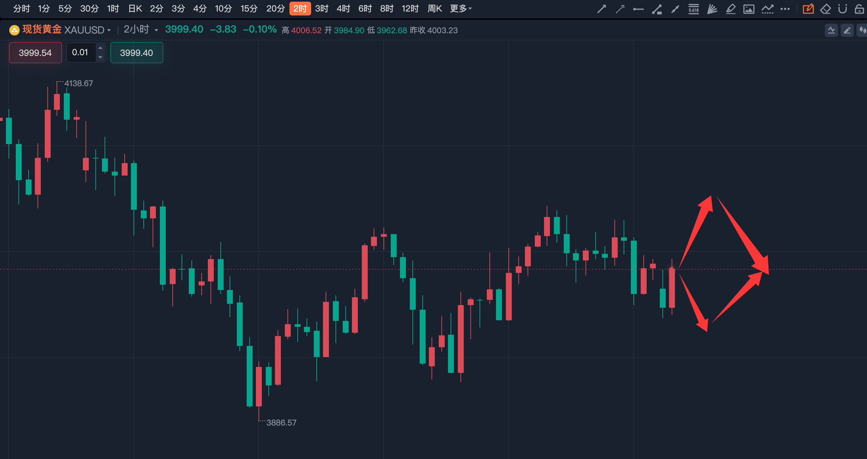This screenshot has width=867, height=459.
Task: Select the highlighter marker tool
Action: point(731,9)
